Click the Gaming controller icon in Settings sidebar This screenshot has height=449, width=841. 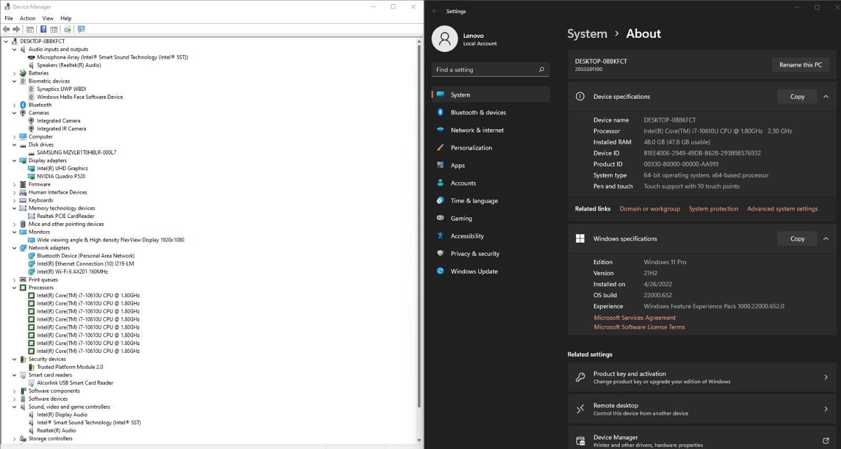pos(440,218)
